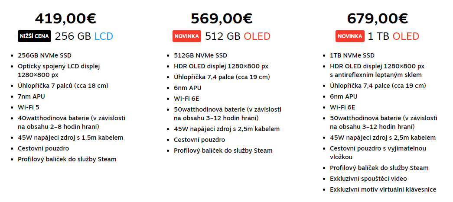Click the 256 GB LCD model title

pos(84,36)
